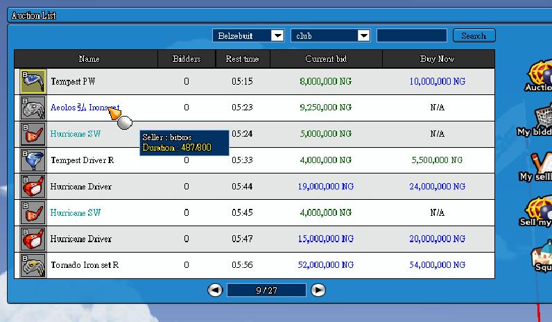Screen dimensions: 552x322
Task: Click the 9 / 27 page number field
Action: click(x=266, y=290)
